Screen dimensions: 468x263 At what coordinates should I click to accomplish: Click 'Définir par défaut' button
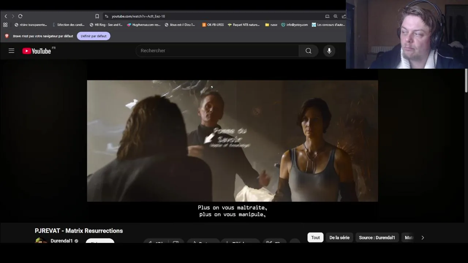click(94, 36)
